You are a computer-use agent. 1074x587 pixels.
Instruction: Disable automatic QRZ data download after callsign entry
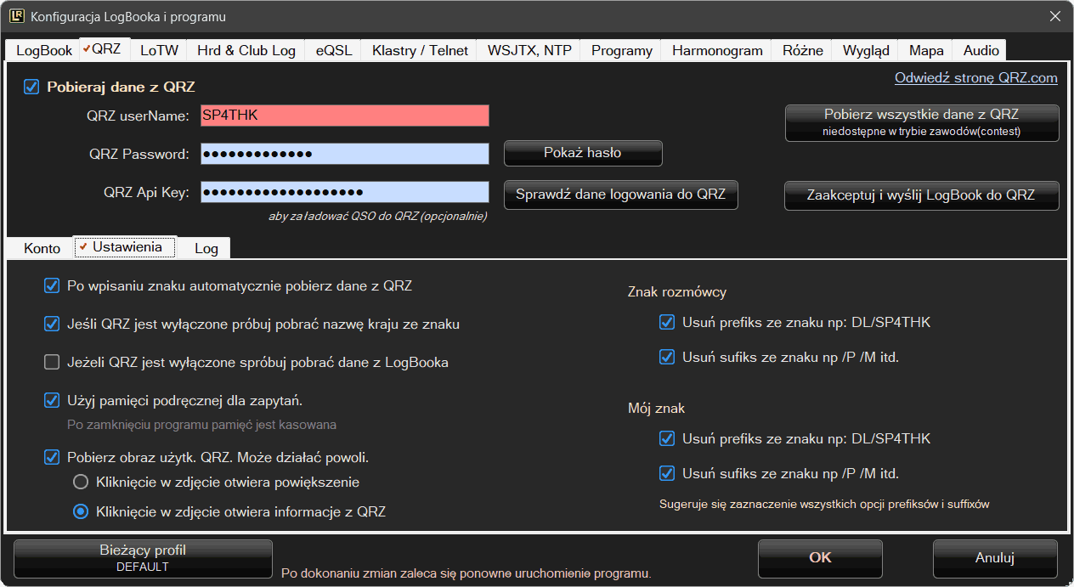point(52,286)
